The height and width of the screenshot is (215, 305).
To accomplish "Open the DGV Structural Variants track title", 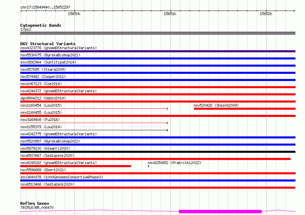I will 48,44.
